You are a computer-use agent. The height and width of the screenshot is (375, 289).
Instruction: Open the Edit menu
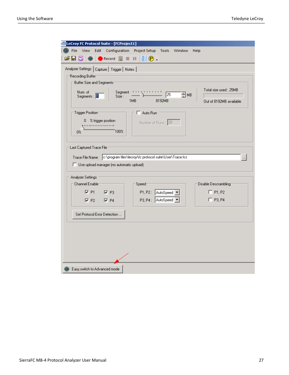[x=98, y=51]
